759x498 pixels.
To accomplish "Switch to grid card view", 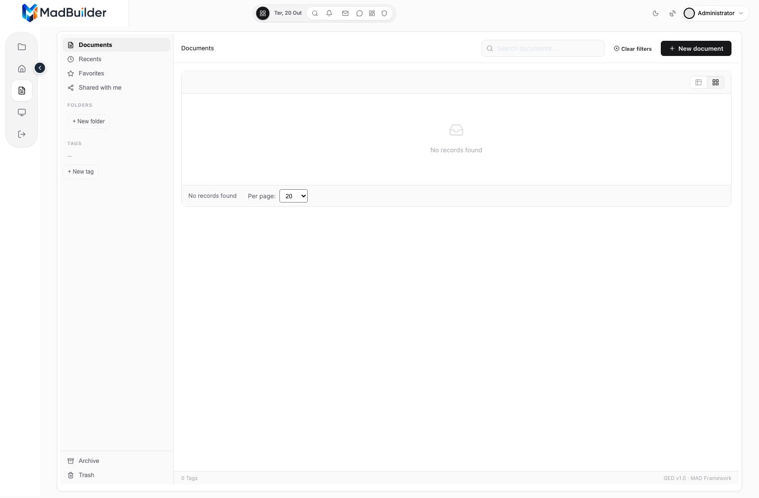I will tap(715, 83).
